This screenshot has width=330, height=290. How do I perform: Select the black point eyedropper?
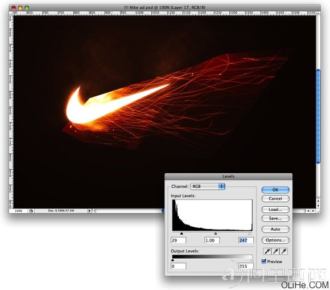[x=267, y=251]
